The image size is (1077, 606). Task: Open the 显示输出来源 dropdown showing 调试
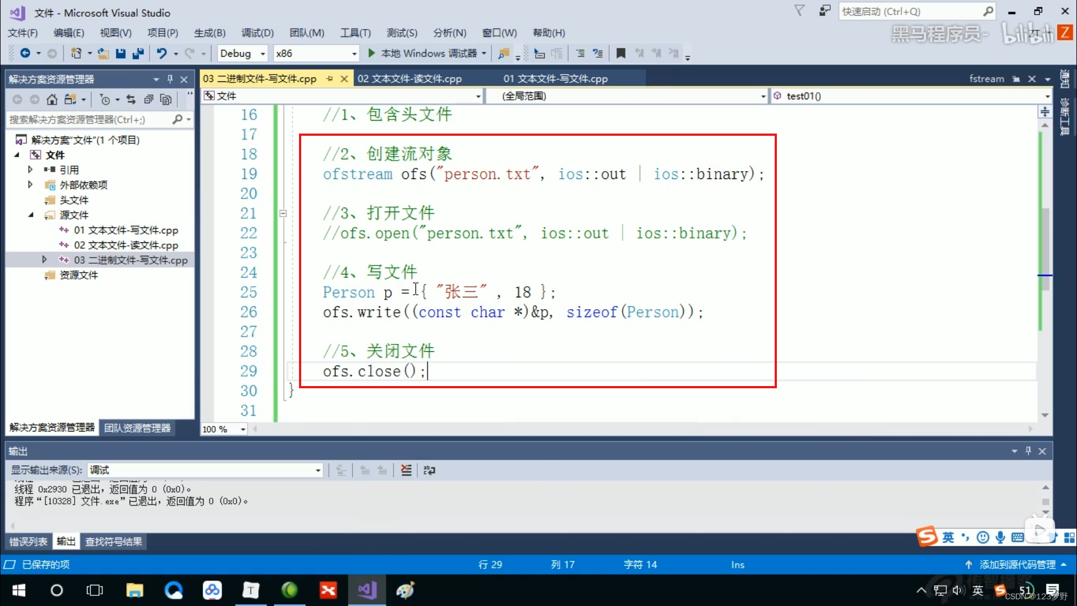[205, 470]
